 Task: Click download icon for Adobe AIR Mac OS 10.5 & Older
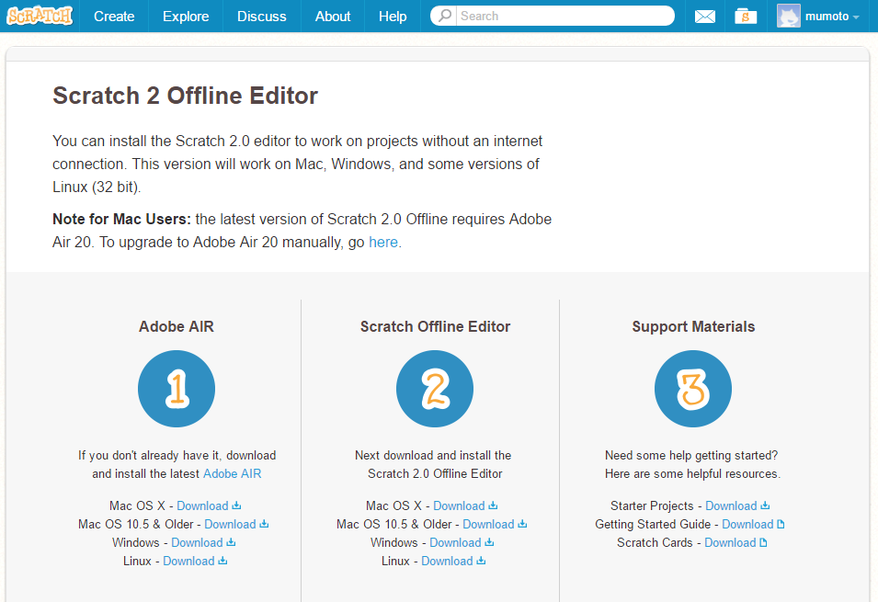point(264,524)
